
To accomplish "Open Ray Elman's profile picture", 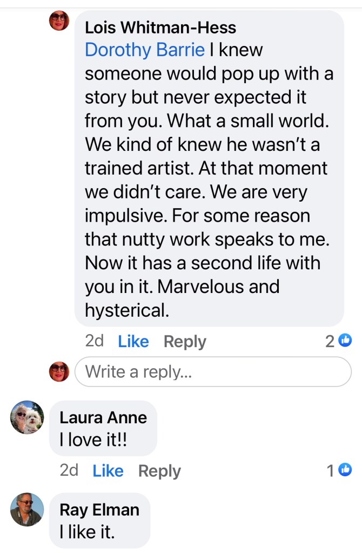I will pos(27,509).
